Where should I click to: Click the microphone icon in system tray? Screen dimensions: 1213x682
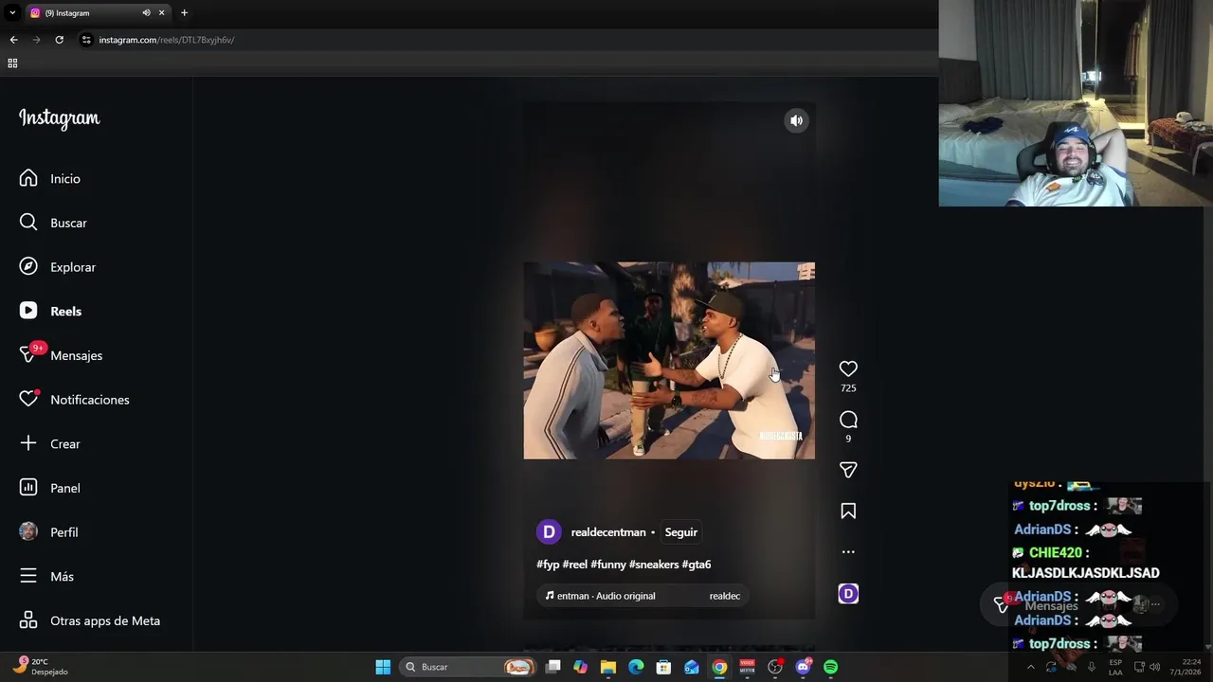coord(1092,667)
